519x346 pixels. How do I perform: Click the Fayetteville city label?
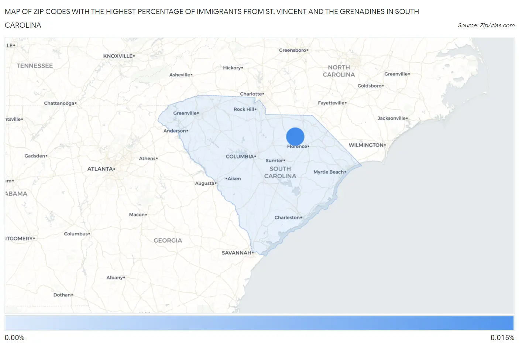click(331, 103)
